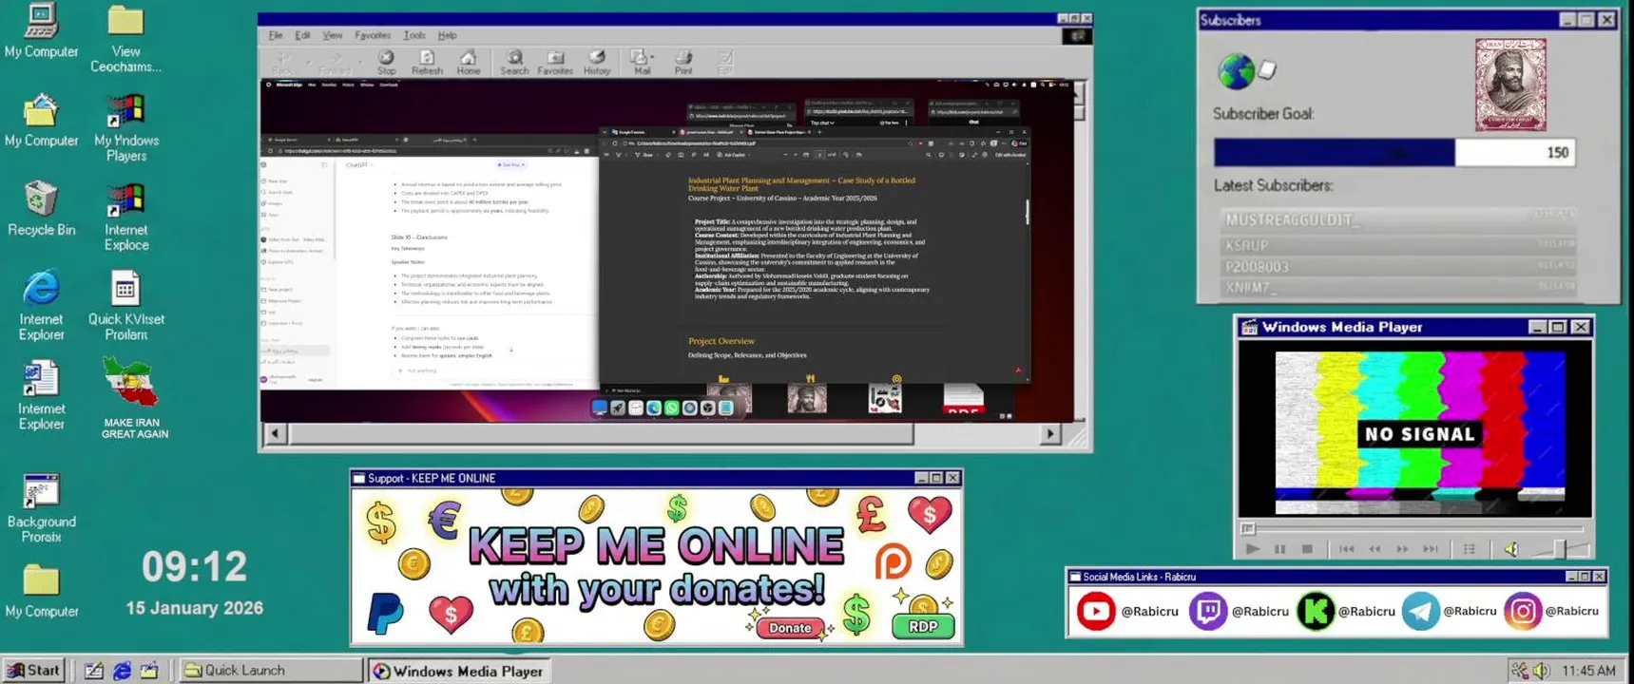Click the Print toolbar icon

pyautogui.click(x=683, y=63)
